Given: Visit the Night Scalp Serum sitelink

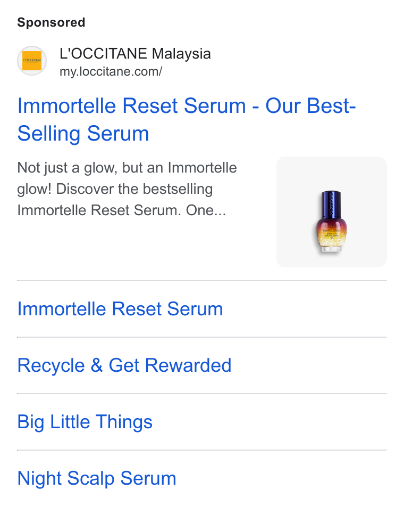Looking at the screenshot, I should tap(97, 478).
